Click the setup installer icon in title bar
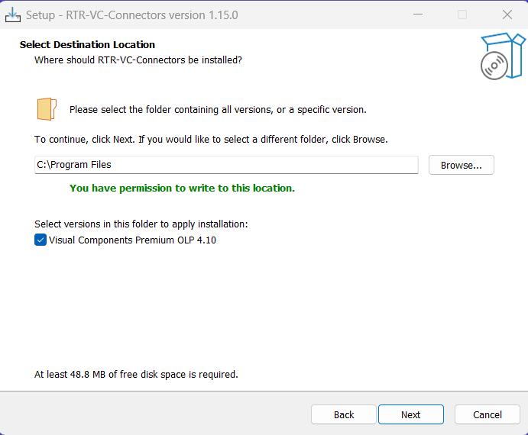The width and height of the screenshot is (528, 435). 13,14
